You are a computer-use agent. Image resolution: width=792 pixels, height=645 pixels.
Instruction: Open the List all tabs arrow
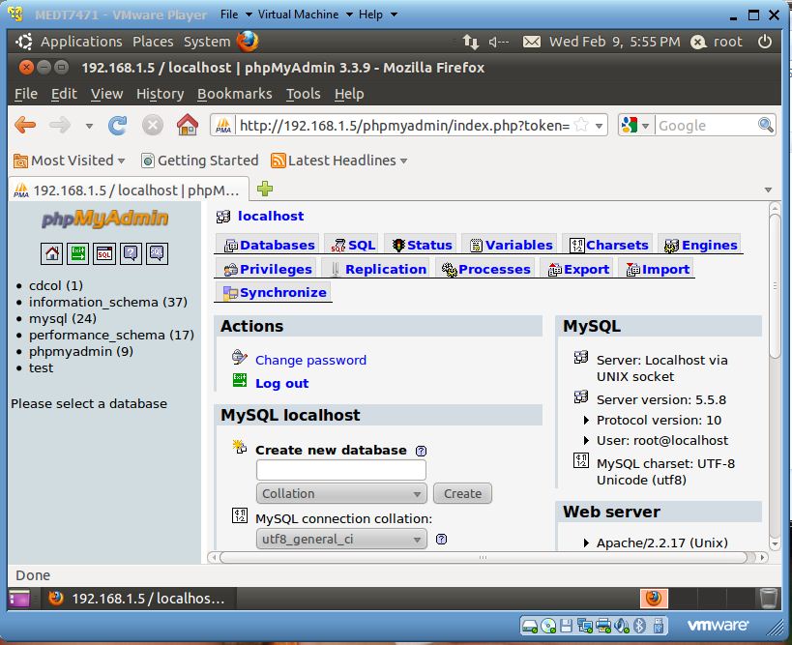768,190
